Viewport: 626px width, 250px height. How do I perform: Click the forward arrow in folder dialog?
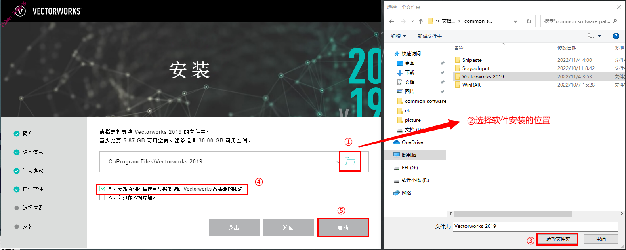tap(403, 21)
